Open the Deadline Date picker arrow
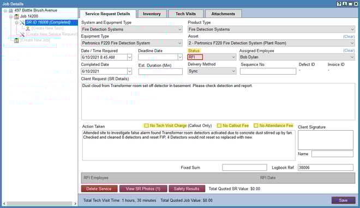Image resolution: width=360 pixels, height=208 pixels. tap(180, 57)
